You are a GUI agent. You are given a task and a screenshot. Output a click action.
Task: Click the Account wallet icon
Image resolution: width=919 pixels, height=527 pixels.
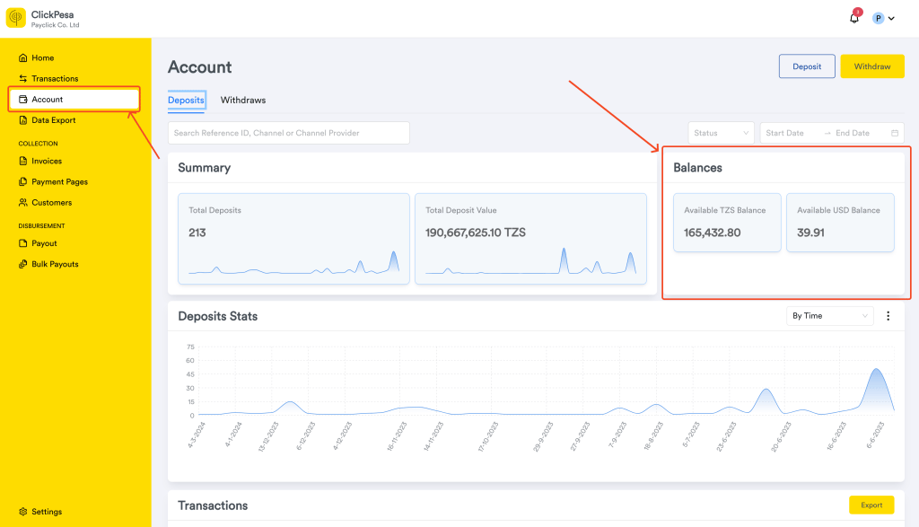click(x=22, y=99)
